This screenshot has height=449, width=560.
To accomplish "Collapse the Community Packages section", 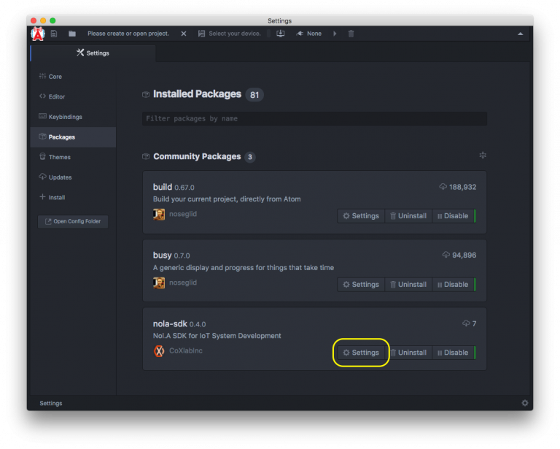I will [483, 156].
